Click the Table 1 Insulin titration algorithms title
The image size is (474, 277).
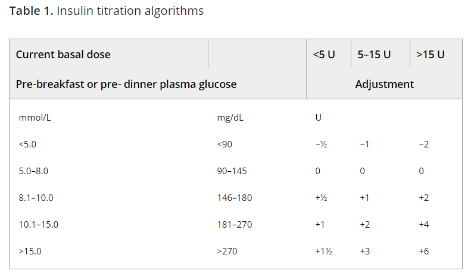point(107,11)
